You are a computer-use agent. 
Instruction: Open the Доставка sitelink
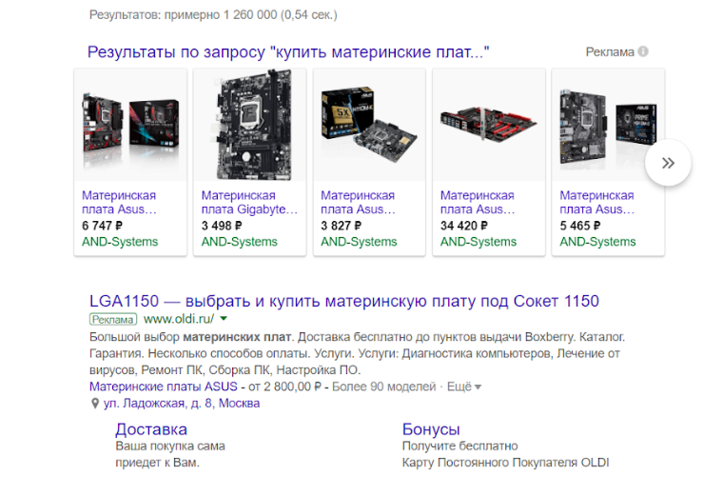point(151,429)
